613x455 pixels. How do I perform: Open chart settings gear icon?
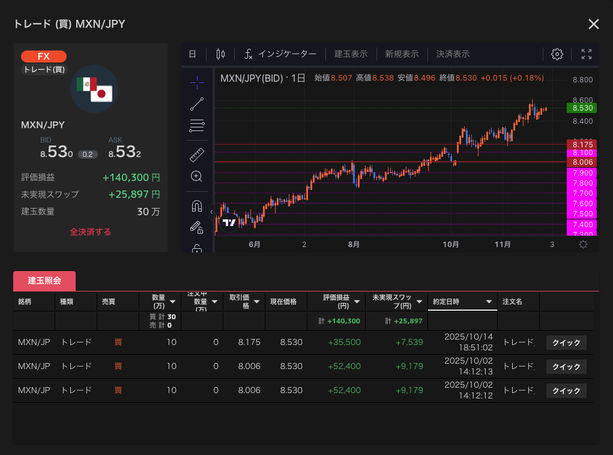(557, 54)
